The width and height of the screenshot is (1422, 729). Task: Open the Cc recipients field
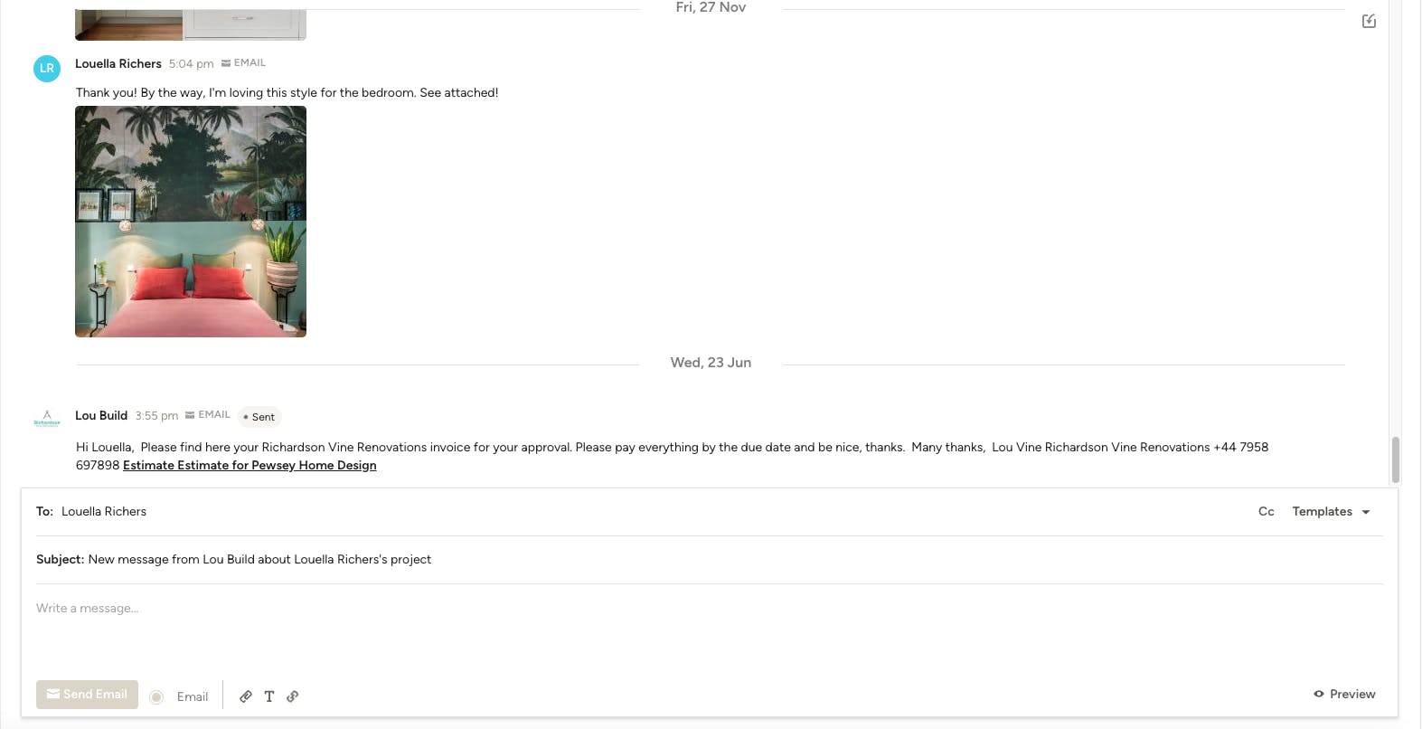click(x=1266, y=512)
